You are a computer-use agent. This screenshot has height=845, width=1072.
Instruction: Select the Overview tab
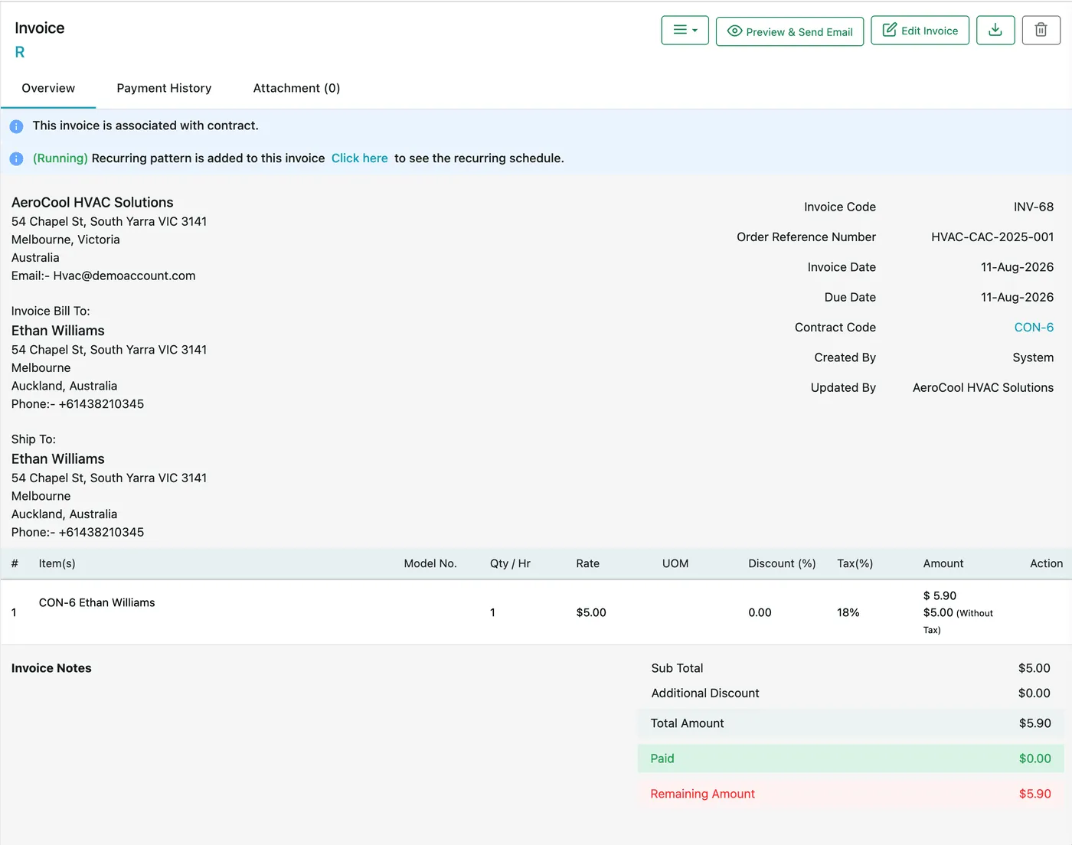coord(48,88)
